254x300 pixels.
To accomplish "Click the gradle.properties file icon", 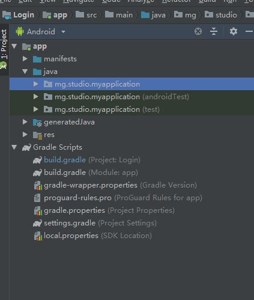I will pyautogui.click(x=38, y=210).
